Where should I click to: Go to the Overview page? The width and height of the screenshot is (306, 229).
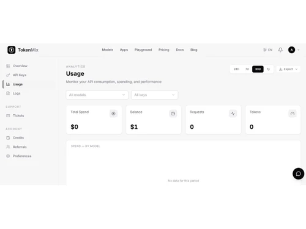[x=20, y=66]
